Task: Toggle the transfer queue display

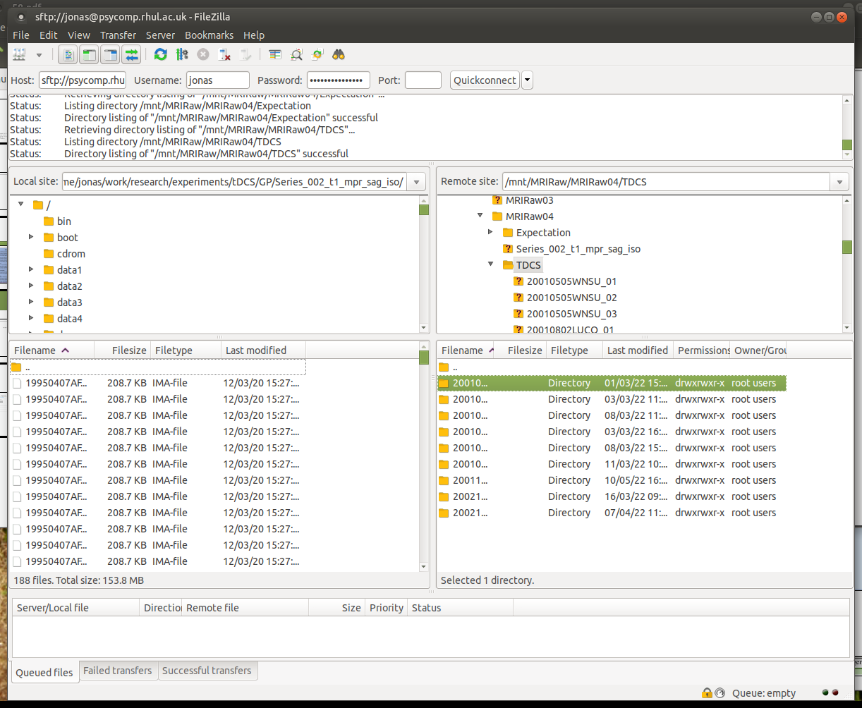Action: click(131, 54)
